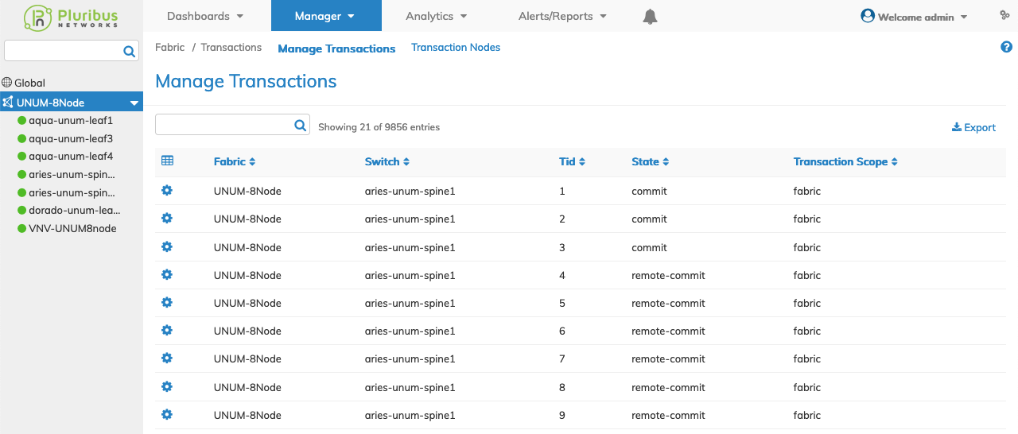Open the Manager dropdown menu
The image size is (1018, 434).
click(324, 16)
